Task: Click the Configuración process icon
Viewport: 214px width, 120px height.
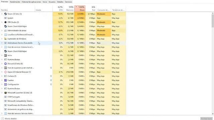Action: click(5, 84)
